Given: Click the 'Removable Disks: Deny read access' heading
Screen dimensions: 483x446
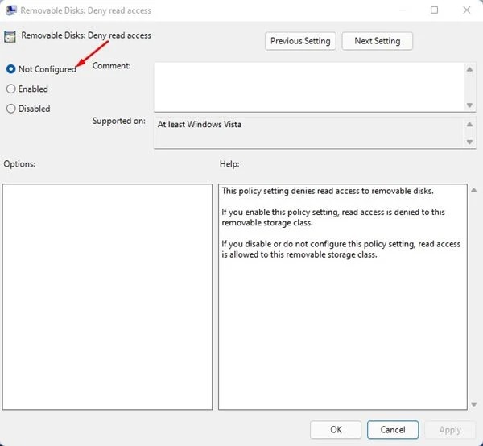Looking at the screenshot, I should (x=86, y=35).
